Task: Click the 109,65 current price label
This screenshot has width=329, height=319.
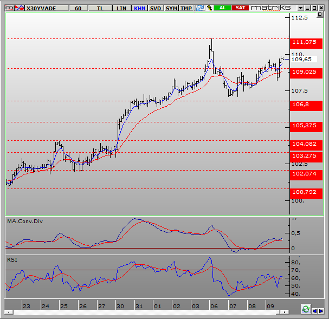Action: point(304,60)
